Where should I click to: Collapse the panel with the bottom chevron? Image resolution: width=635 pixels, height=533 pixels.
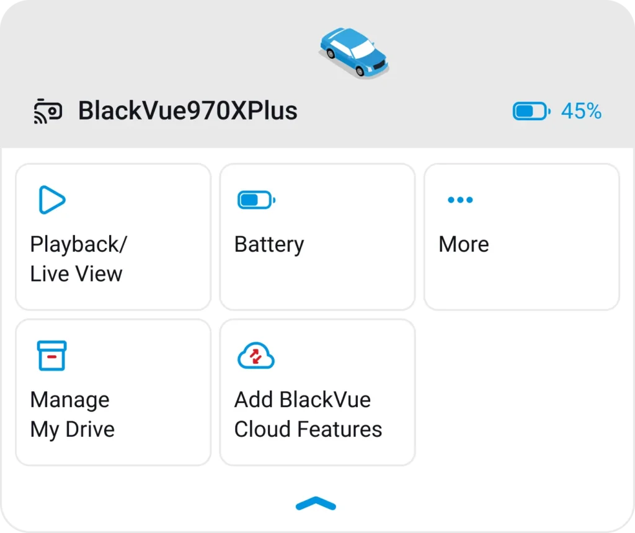[316, 503]
